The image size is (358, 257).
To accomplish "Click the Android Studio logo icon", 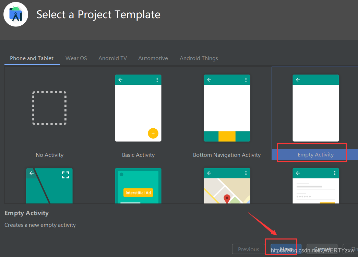I will pos(16,14).
